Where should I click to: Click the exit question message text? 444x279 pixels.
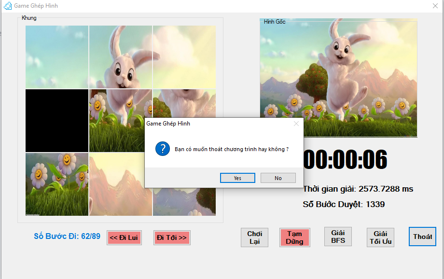(x=232, y=149)
